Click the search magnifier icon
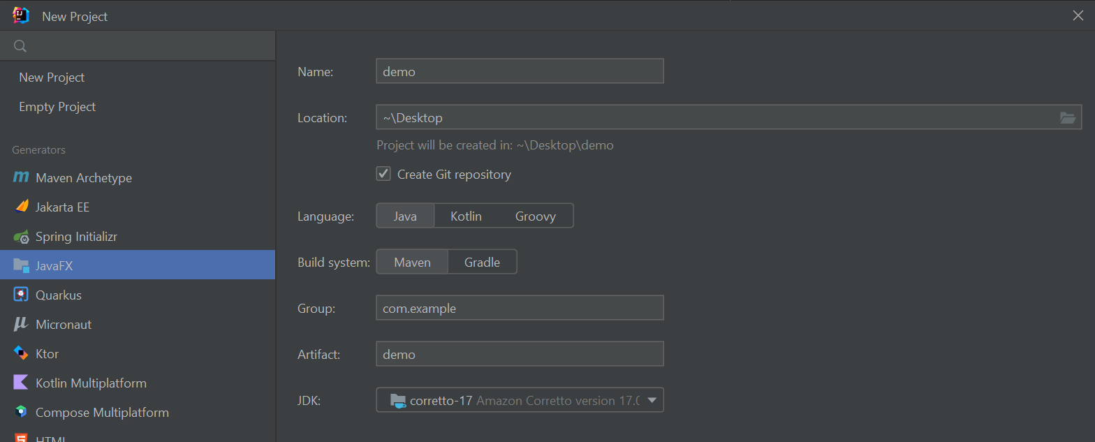Screen dimensions: 1095x442 click(x=20, y=46)
